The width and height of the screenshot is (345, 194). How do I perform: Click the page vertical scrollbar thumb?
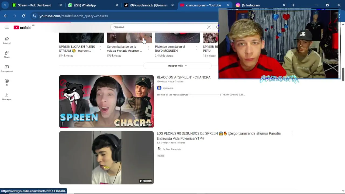click(x=343, y=74)
